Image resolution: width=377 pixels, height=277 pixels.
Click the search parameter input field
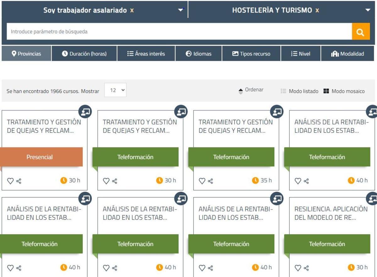coord(179,32)
